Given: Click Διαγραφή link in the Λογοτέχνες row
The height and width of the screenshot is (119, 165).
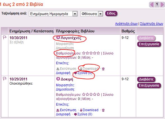Looking at the screenshot, I should click(x=63, y=73).
